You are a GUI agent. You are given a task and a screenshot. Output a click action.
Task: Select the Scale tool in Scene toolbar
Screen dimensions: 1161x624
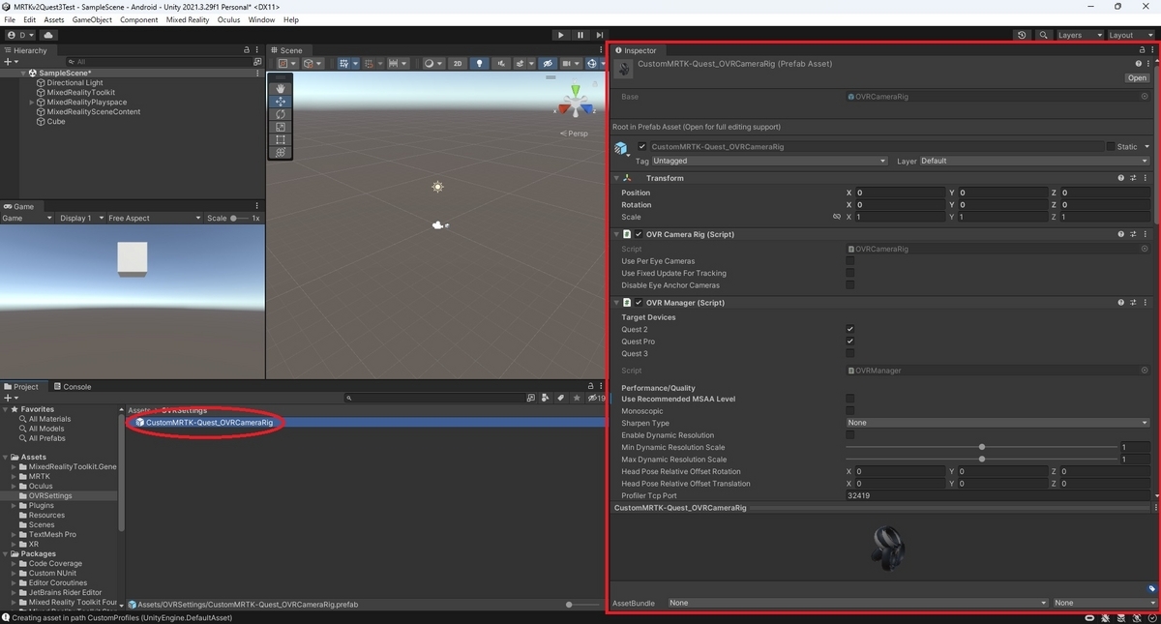(x=281, y=127)
